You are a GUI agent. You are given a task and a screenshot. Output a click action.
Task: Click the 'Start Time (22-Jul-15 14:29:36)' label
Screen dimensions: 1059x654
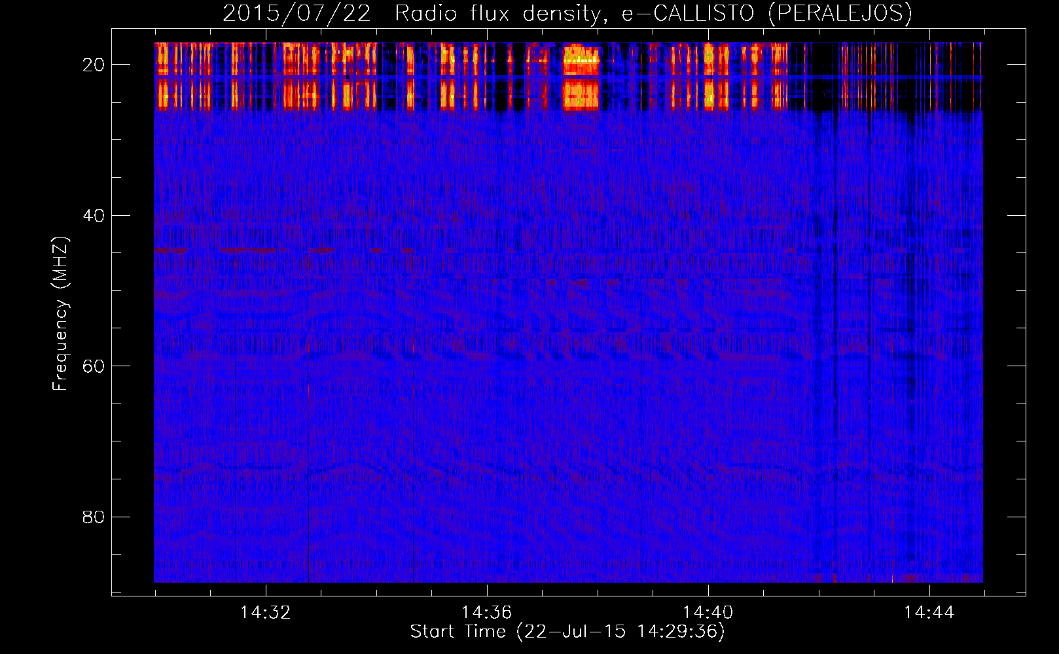click(567, 632)
